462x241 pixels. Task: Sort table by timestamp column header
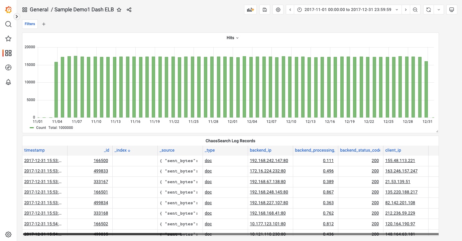point(34,150)
